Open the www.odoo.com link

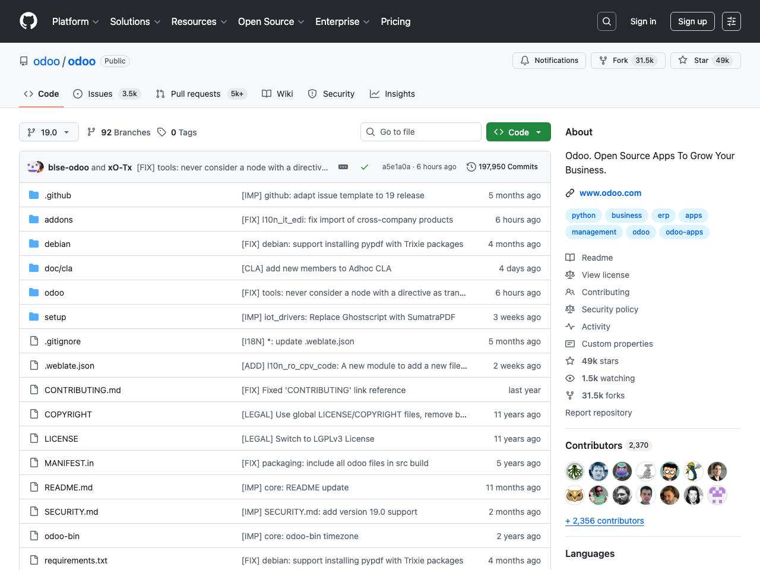(x=610, y=193)
